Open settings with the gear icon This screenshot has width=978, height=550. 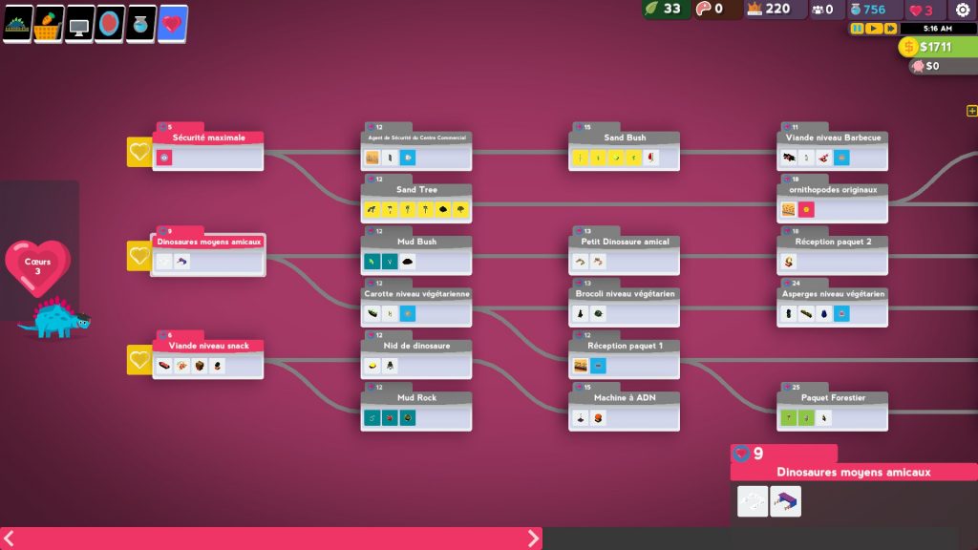[x=963, y=10]
